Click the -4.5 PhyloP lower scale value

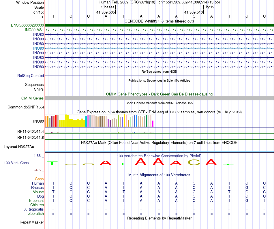[x=37, y=170]
